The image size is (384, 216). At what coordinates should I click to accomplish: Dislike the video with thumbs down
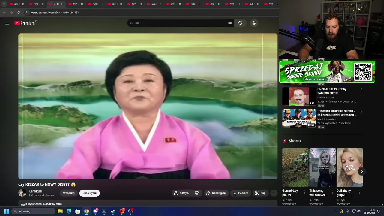[197, 193]
